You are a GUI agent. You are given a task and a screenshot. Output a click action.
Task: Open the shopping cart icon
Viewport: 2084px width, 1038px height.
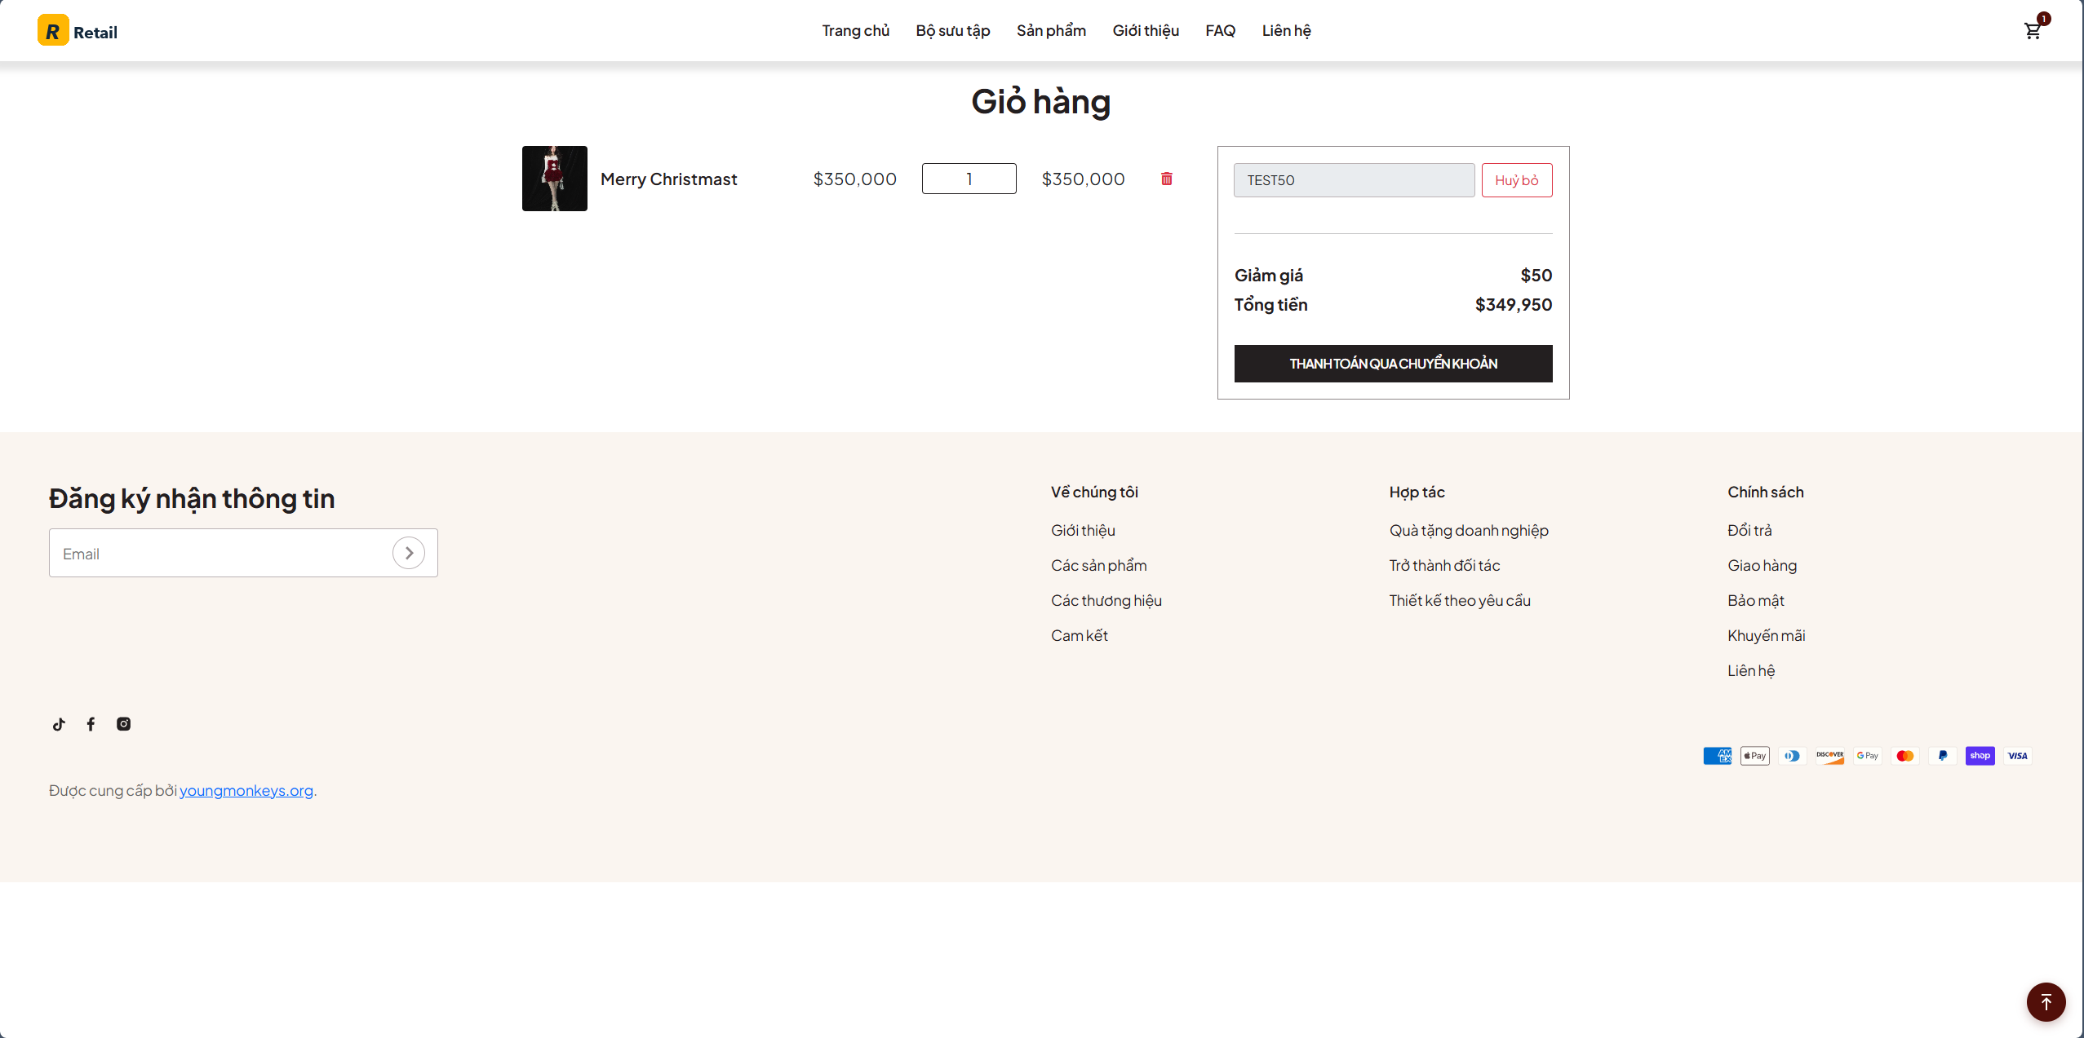click(x=2032, y=31)
